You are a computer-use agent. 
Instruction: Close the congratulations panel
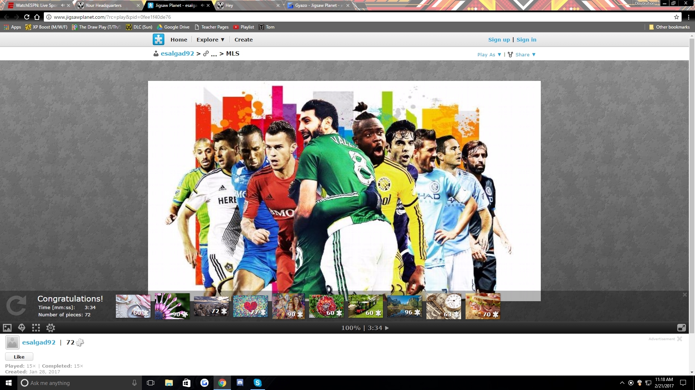click(685, 295)
